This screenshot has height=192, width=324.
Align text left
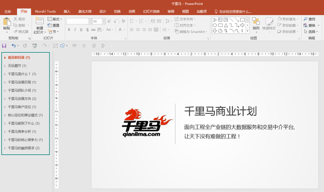(x=132, y=30)
